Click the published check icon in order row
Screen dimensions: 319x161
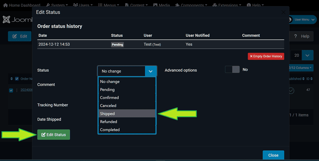pos(291,90)
